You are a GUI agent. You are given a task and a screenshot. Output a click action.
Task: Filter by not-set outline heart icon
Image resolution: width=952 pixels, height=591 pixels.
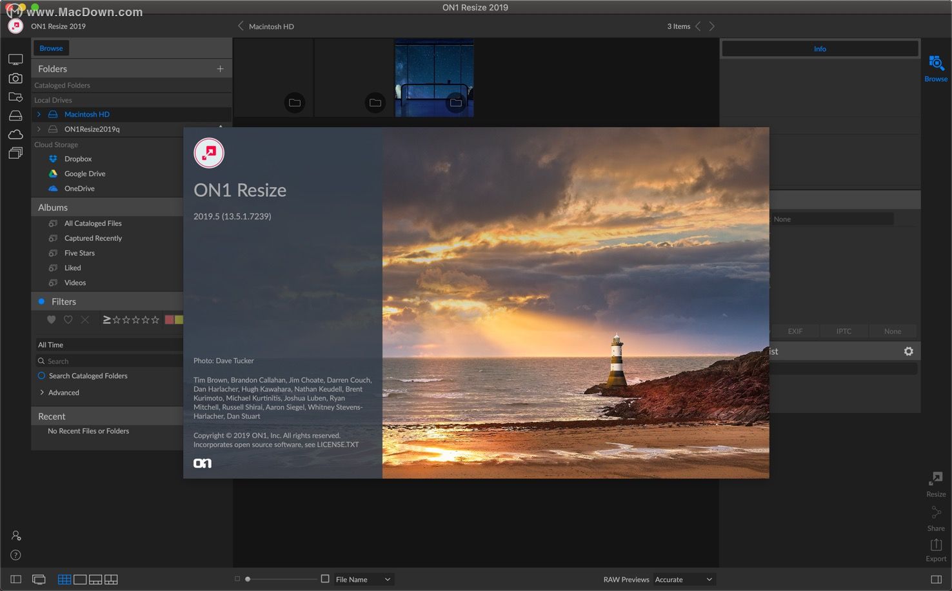click(x=68, y=319)
